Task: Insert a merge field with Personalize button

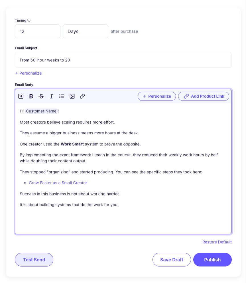Action: 156,96
